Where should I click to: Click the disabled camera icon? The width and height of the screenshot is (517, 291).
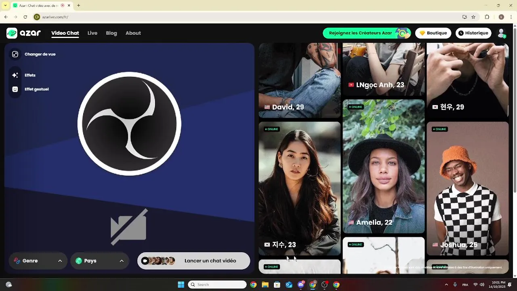coord(129,227)
